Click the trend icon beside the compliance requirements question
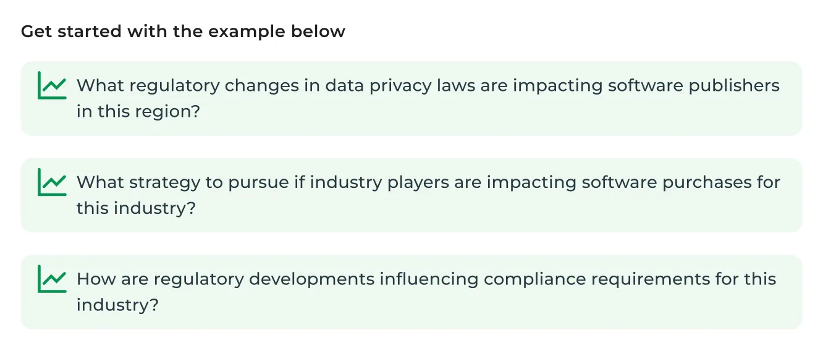 52,279
